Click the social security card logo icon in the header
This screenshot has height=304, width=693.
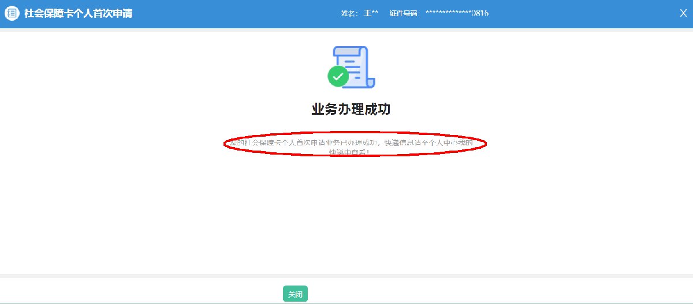(12, 13)
